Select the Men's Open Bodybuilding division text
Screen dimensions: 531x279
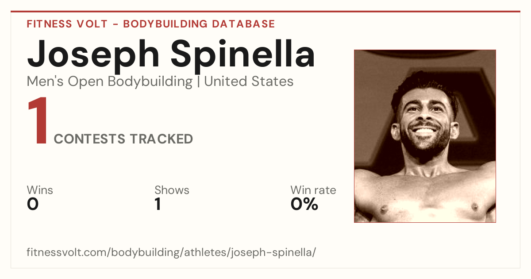(110, 81)
